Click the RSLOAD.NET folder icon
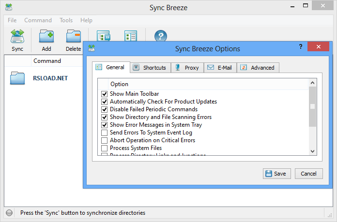The height and width of the screenshot is (222, 337). click(17, 78)
